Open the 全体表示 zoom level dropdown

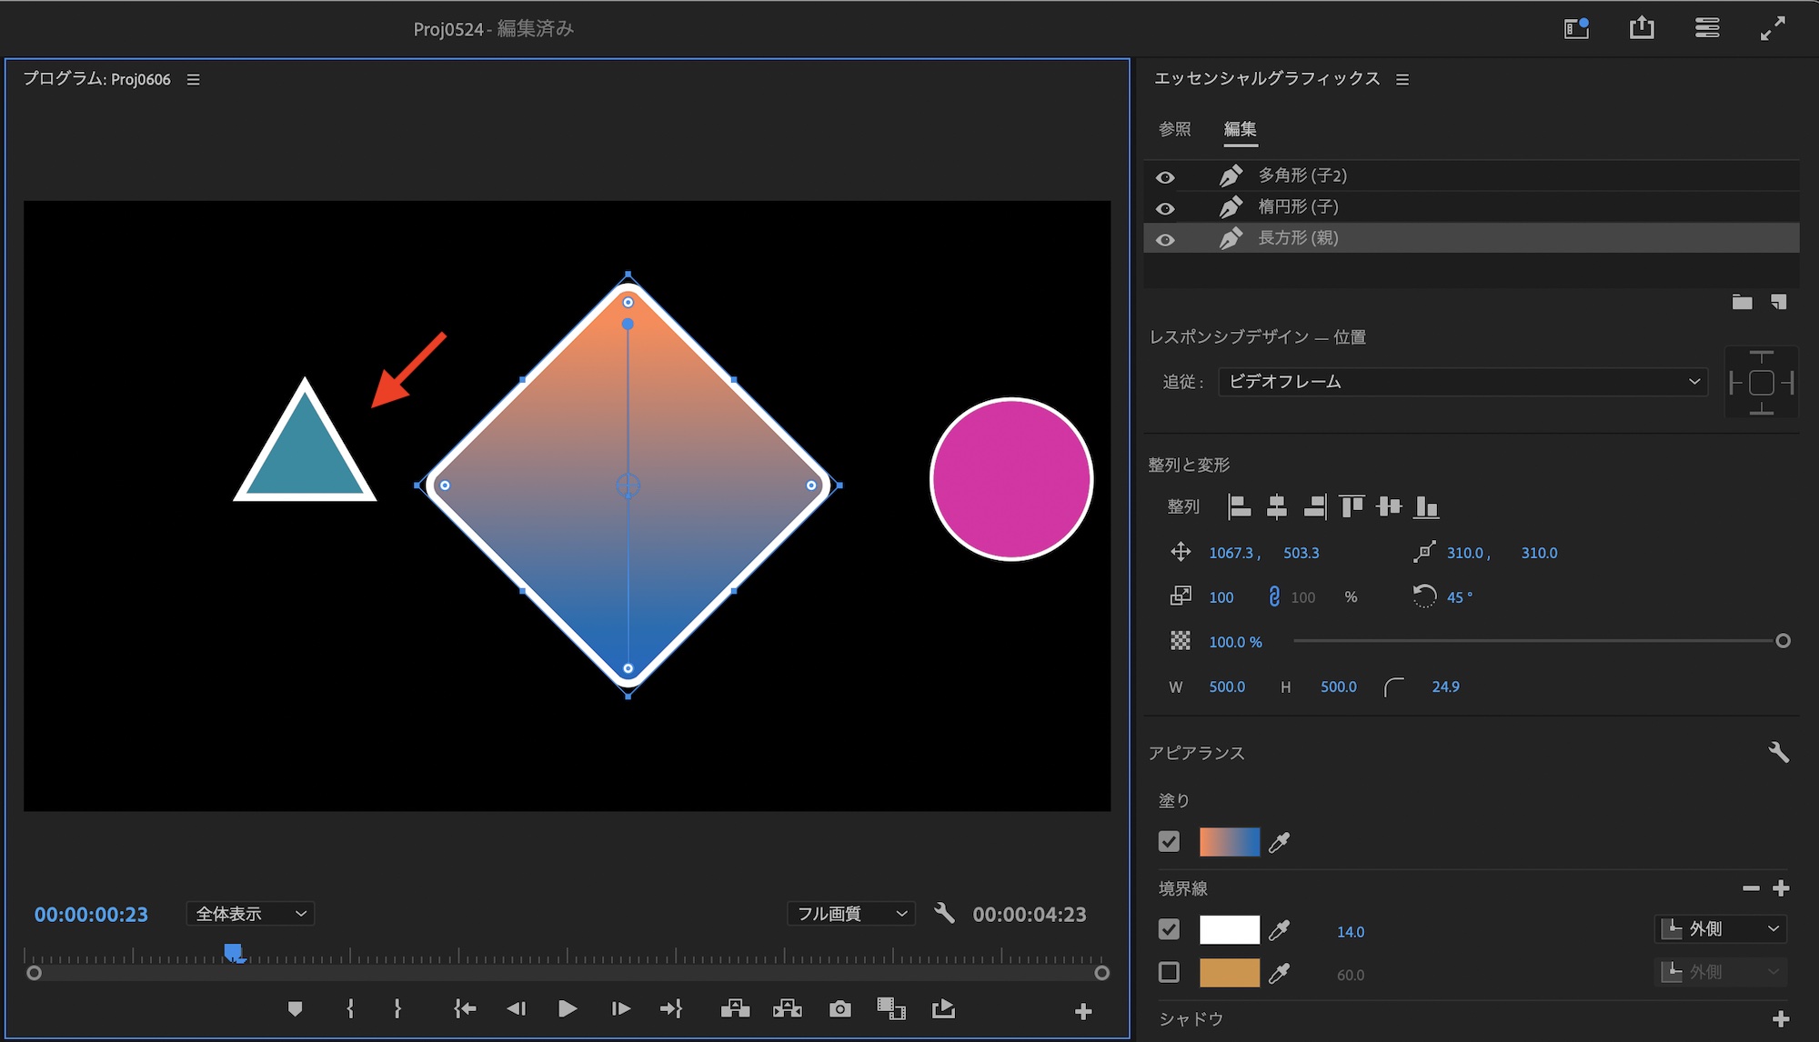250,914
